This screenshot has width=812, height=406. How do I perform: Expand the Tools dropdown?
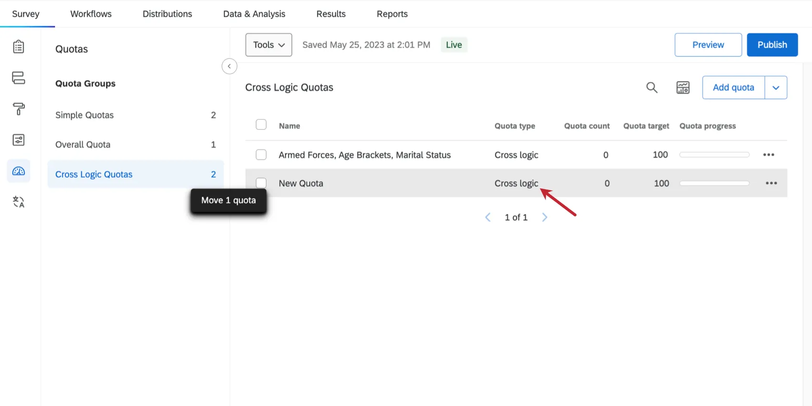(269, 45)
